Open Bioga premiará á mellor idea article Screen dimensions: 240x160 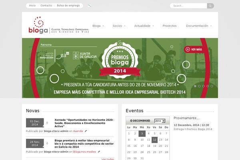pos(84,144)
